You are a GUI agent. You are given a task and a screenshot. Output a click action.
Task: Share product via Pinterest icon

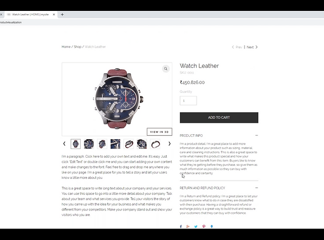coord(204,226)
